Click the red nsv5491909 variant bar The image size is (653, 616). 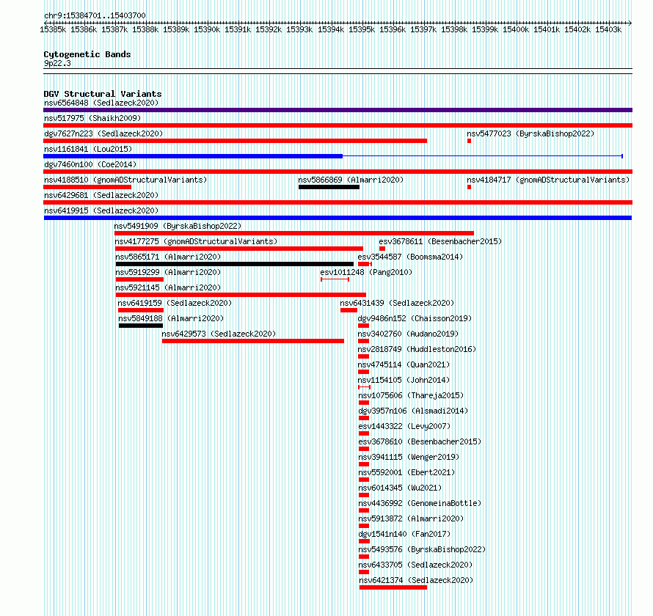294,233
